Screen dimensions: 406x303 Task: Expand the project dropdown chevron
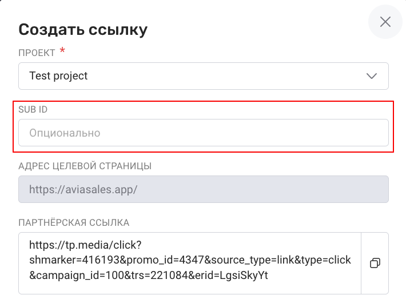click(372, 76)
